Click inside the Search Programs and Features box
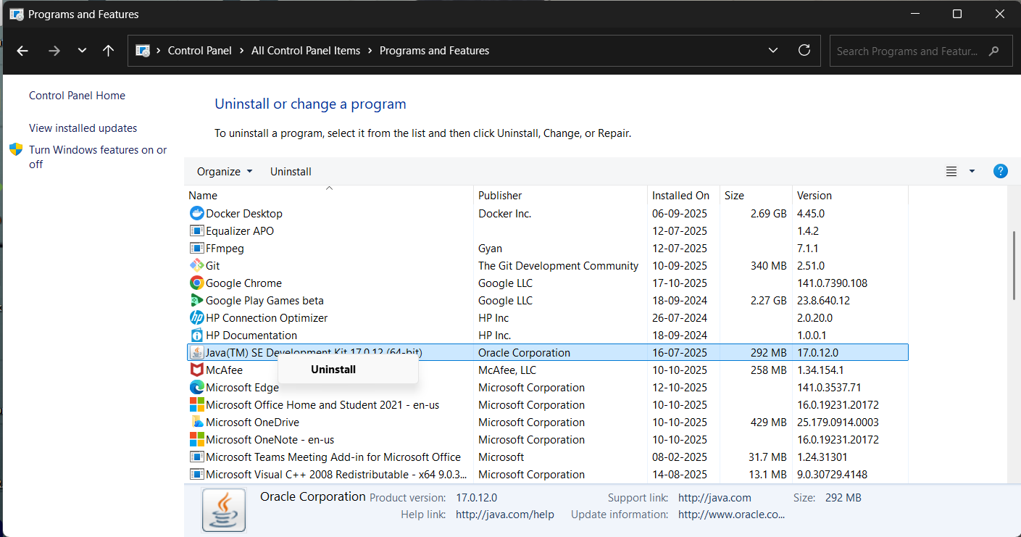 pos(909,50)
